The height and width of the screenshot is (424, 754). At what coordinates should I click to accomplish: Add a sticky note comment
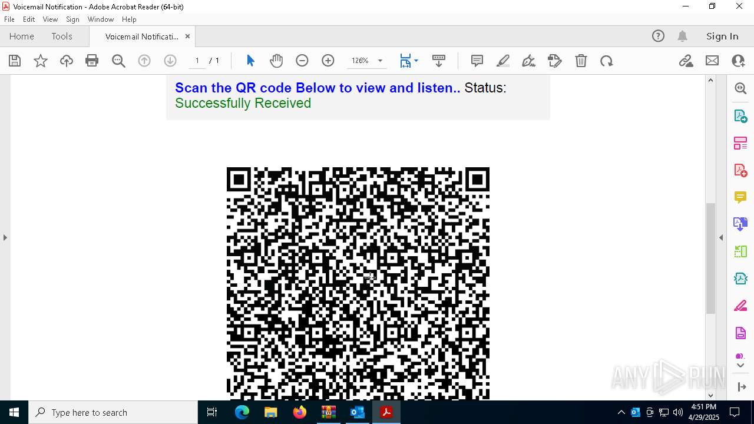pos(477,61)
